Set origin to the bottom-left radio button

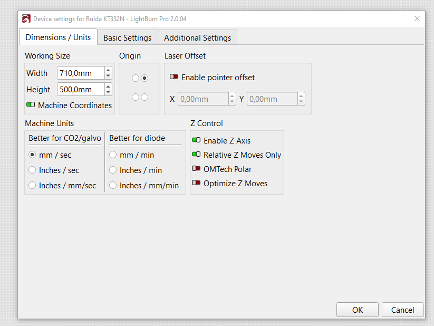point(135,97)
